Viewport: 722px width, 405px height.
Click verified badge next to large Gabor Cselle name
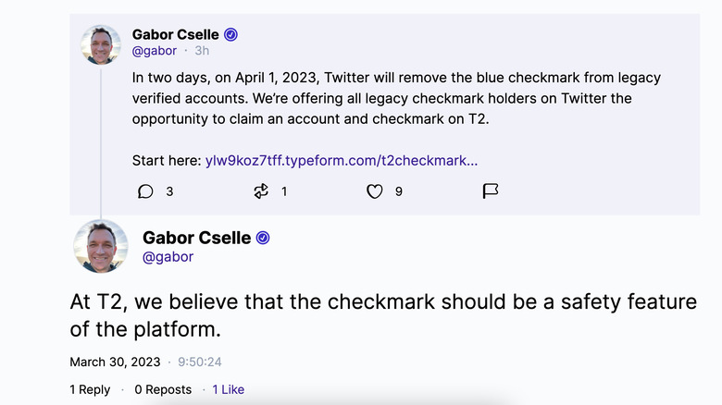point(263,238)
